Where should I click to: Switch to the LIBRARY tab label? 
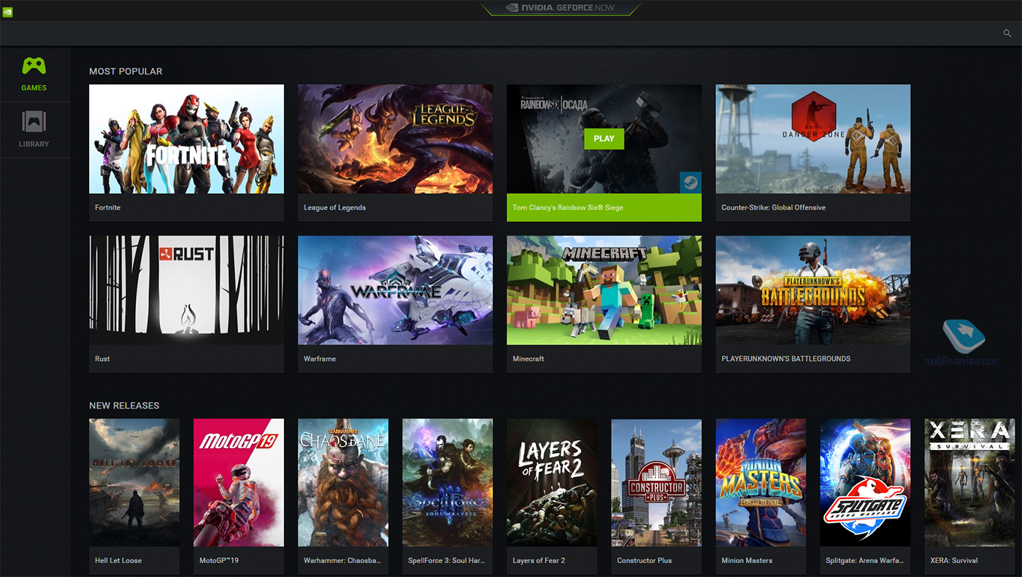click(34, 144)
